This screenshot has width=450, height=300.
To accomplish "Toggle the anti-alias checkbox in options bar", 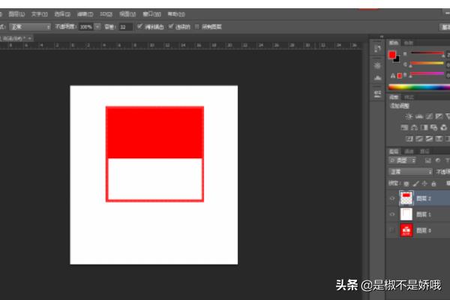I will click(142, 26).
